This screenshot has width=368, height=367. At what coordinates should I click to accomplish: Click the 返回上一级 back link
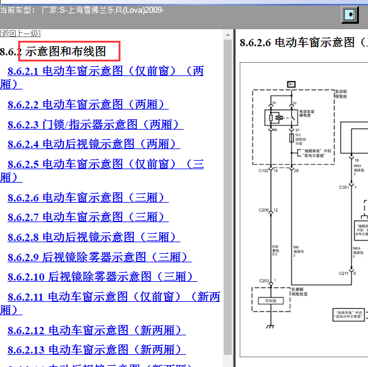(20, 33)
